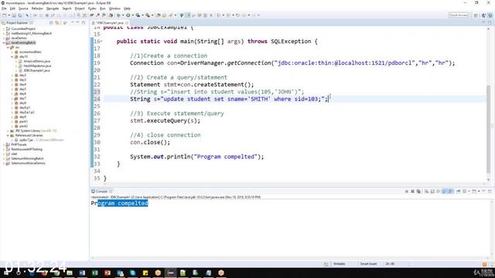
Task: Click Remove All Terminated Launches in Console
Action: click(418, 192)
